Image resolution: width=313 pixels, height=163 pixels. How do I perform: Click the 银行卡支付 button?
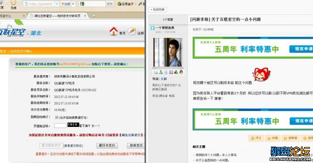coord(107,146)
